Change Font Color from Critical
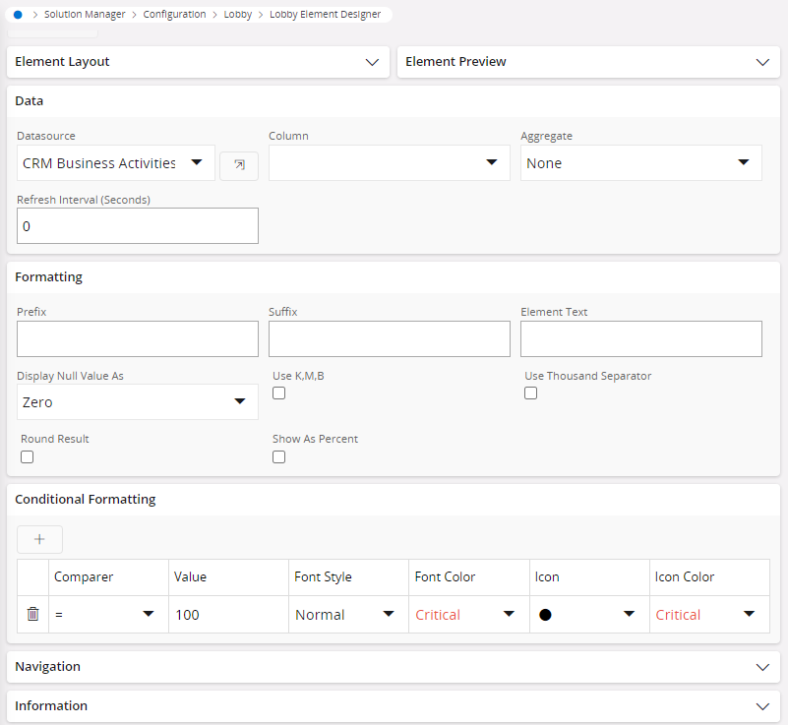 [467, 614]
